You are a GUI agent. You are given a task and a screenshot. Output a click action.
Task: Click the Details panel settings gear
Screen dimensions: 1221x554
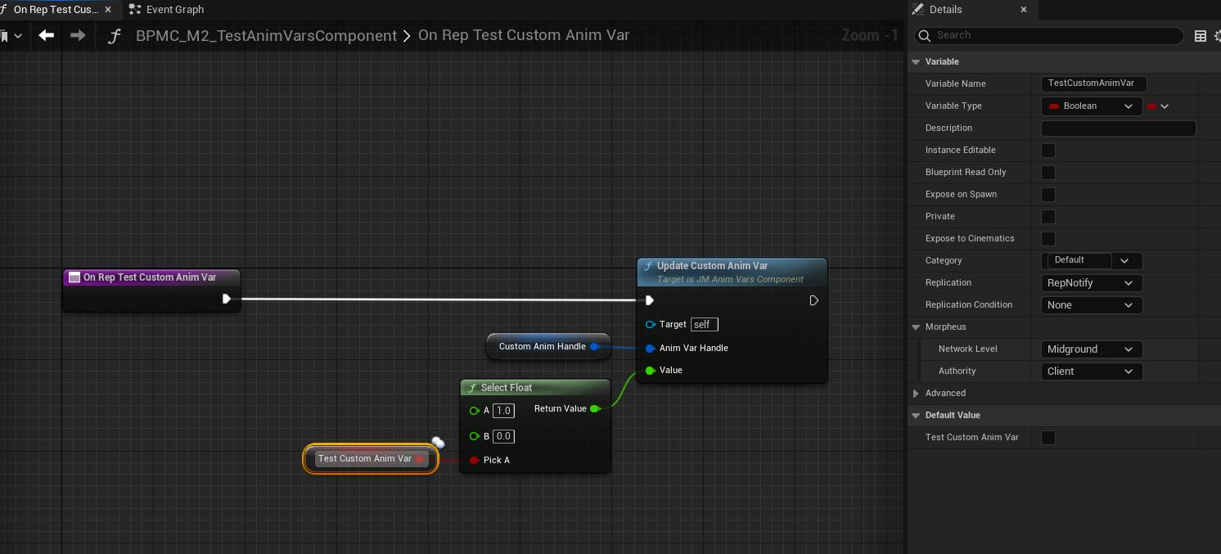tap(1217, 36)
